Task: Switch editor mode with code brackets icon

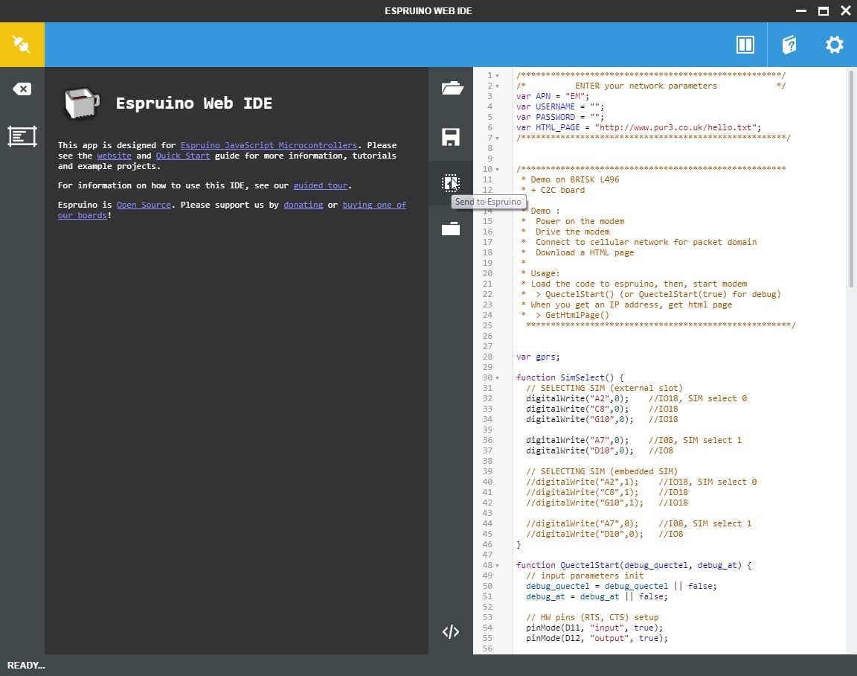Action: pyautogui.click(x=451, y=632)
